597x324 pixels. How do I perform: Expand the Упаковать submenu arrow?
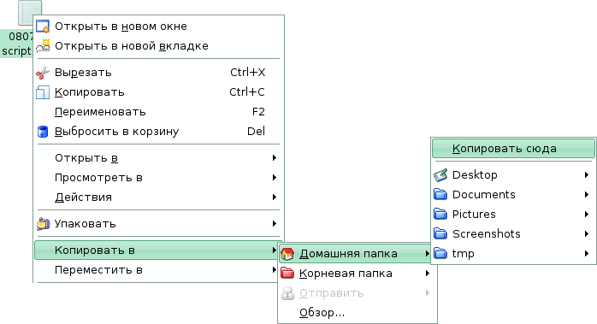pyautogui.click(x=275, y=224)
